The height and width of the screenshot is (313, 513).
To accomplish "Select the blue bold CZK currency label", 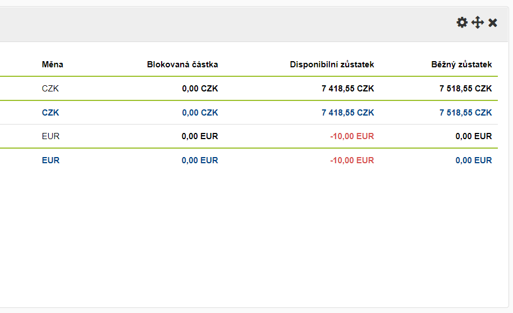I will (51, 113).
